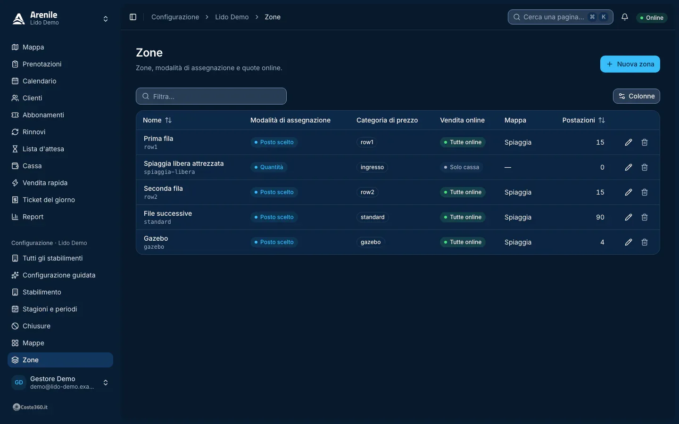The image size is (679, 424).
Task: Sort the table by Postazioni
Action: 584,120
